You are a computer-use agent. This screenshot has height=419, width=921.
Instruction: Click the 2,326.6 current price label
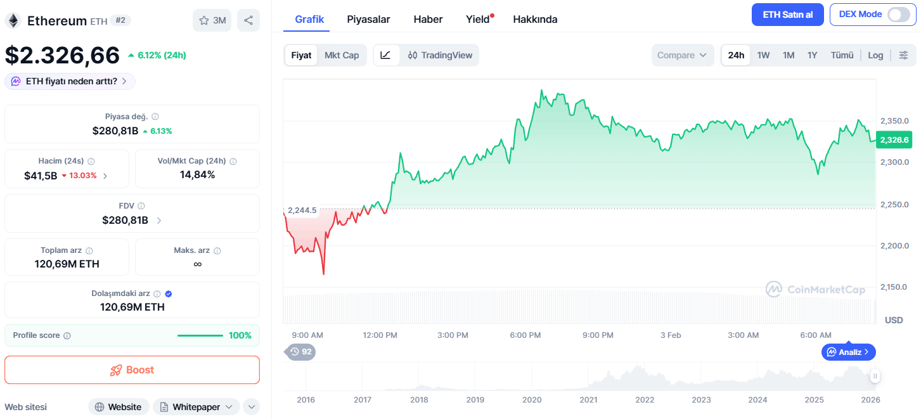tap(893, 140)
